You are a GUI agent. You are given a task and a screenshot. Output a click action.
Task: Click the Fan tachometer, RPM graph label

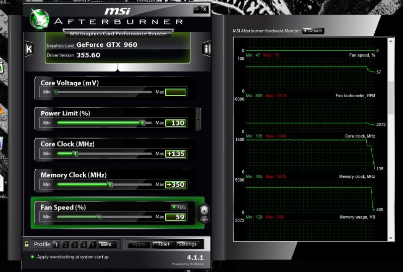pos(355,96)
